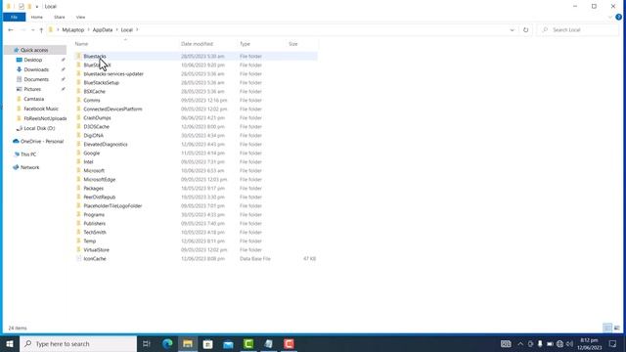Switch to large icons view layout
Screen dimensions: 626x352
617,328
